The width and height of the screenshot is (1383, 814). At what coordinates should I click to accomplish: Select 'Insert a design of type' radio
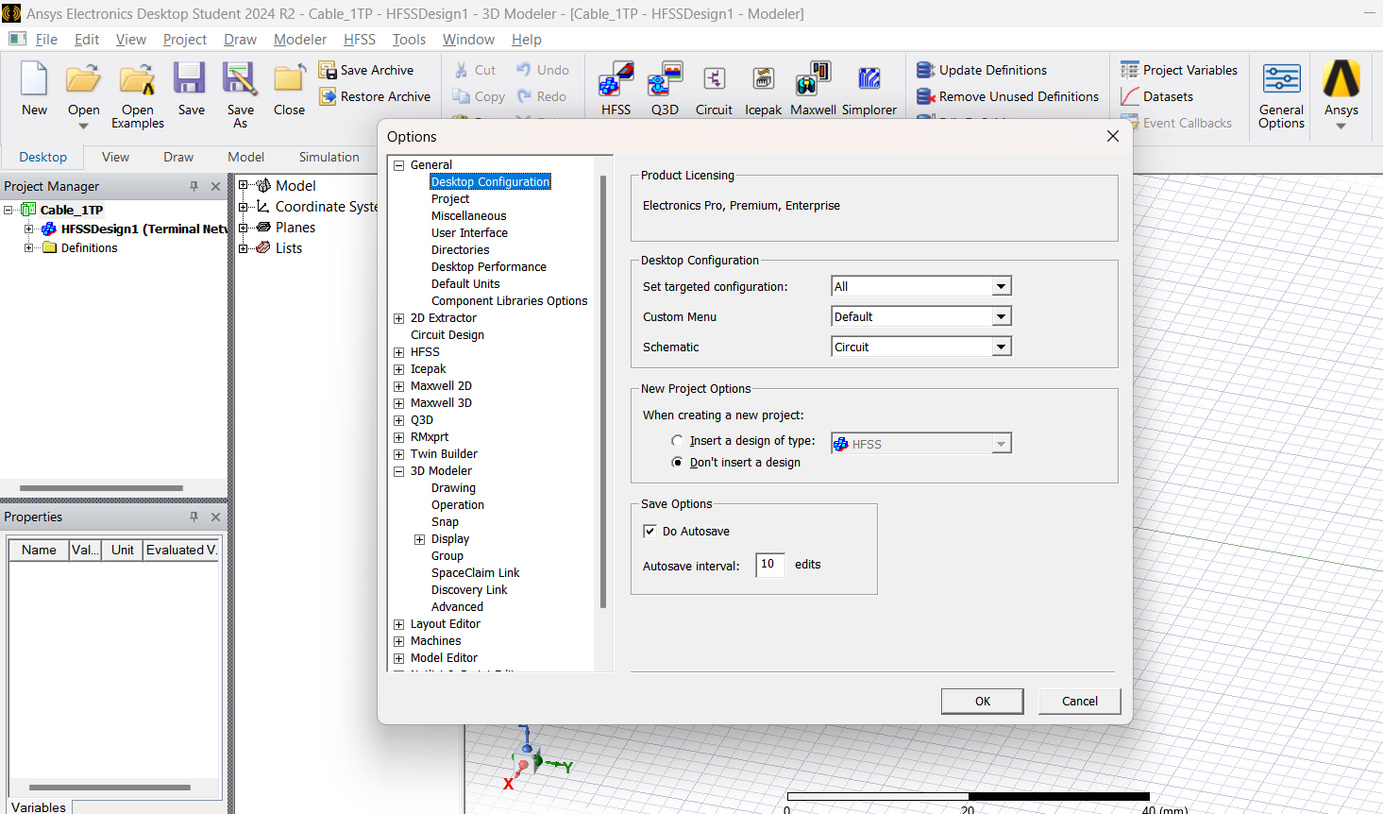pos(678,441)
